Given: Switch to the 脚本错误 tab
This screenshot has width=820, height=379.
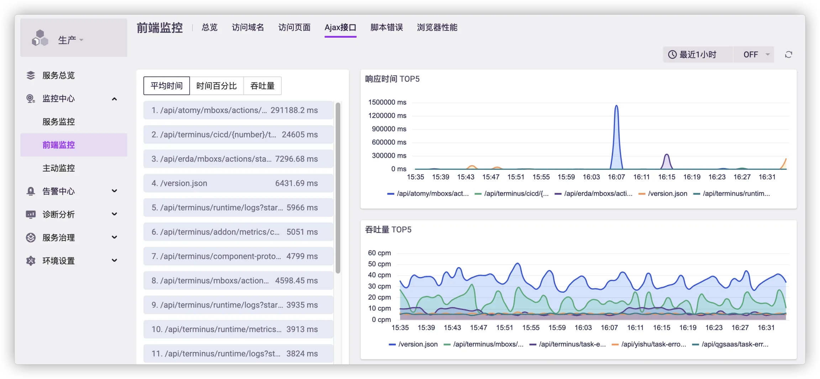Looking at the screenshot, I should tap(387, 27).
